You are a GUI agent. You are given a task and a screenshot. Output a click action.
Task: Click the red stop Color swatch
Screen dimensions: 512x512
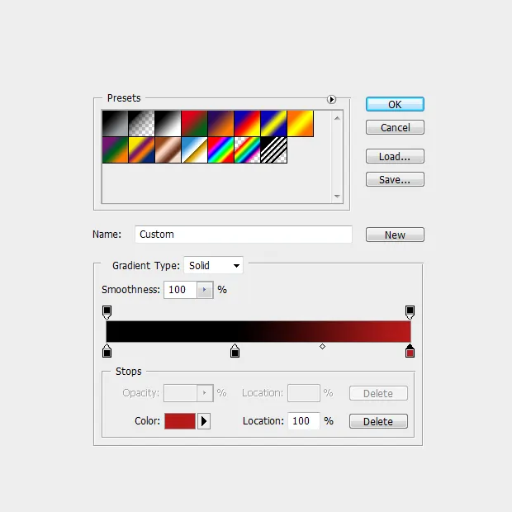click(180, 421)
